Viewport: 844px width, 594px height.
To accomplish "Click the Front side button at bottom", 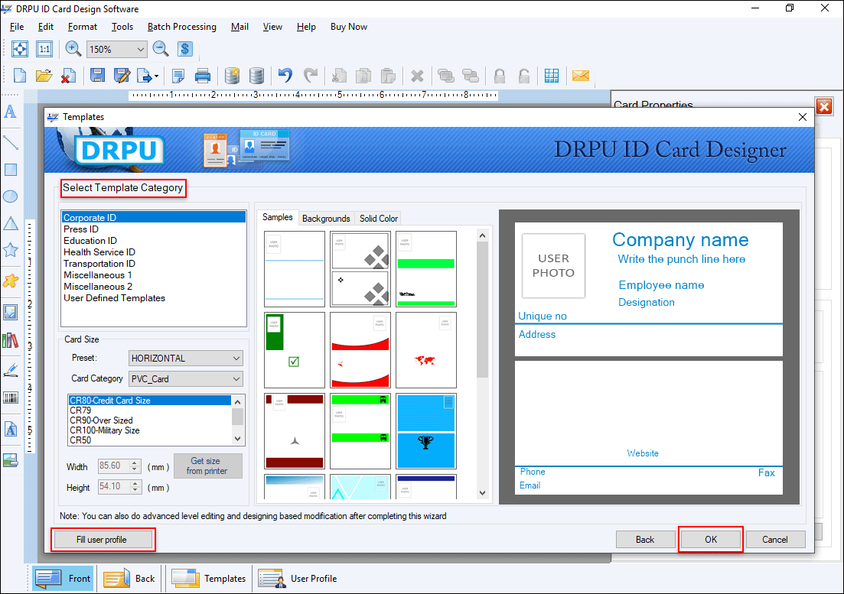I will pos(63,579).
